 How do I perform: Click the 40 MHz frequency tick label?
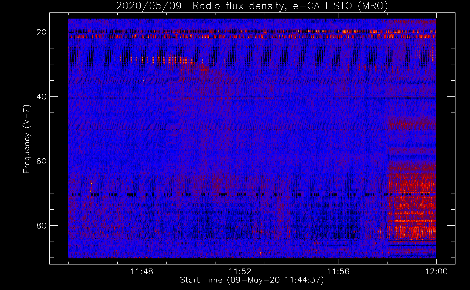click(x=42, y=97)
